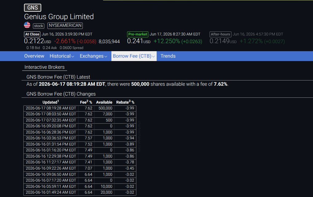Select the row 2026-06-17 08:03:50 AM EDT
Screen dimensions: 313x197
point(80,114)
